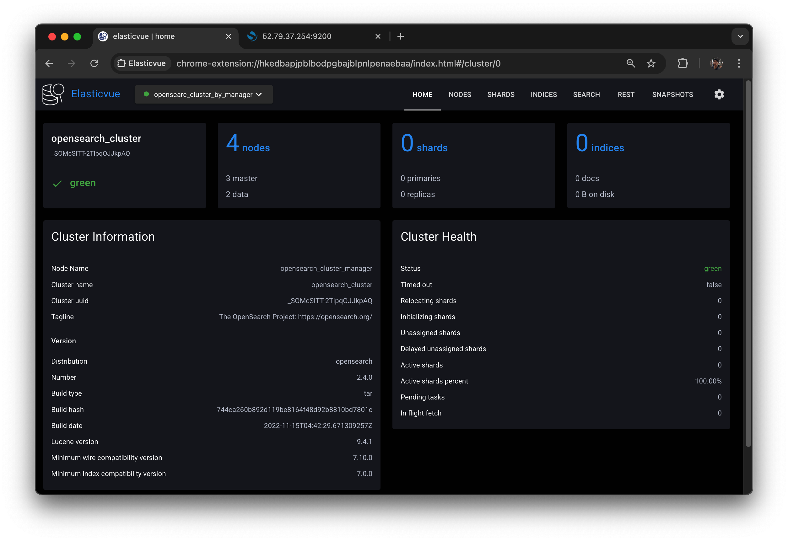The width and height of the screenshot is (788, 541).
Task: Go to the INDICES tab
Action: coord(543,94)
